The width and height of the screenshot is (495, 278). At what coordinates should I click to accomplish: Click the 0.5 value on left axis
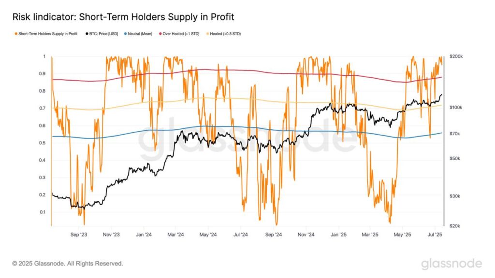tap(43, 143)
